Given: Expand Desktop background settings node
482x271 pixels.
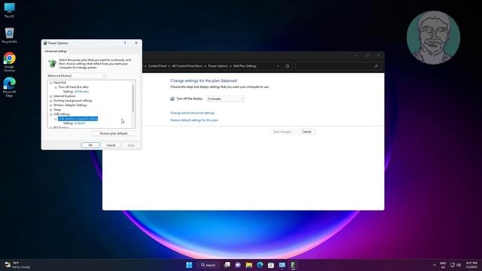Looking at the screenshot, I should pos(51,101).
